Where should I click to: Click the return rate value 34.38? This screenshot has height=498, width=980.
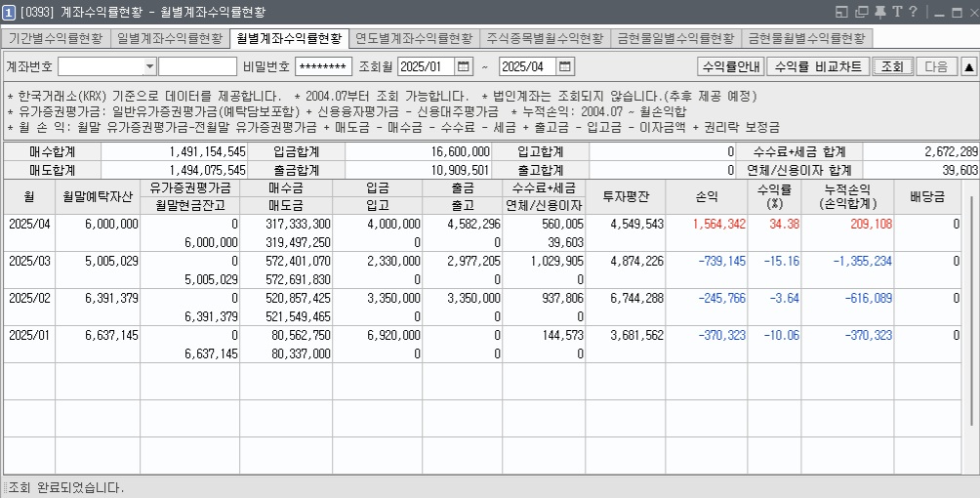pyautogui.click(x=787, y=224)
